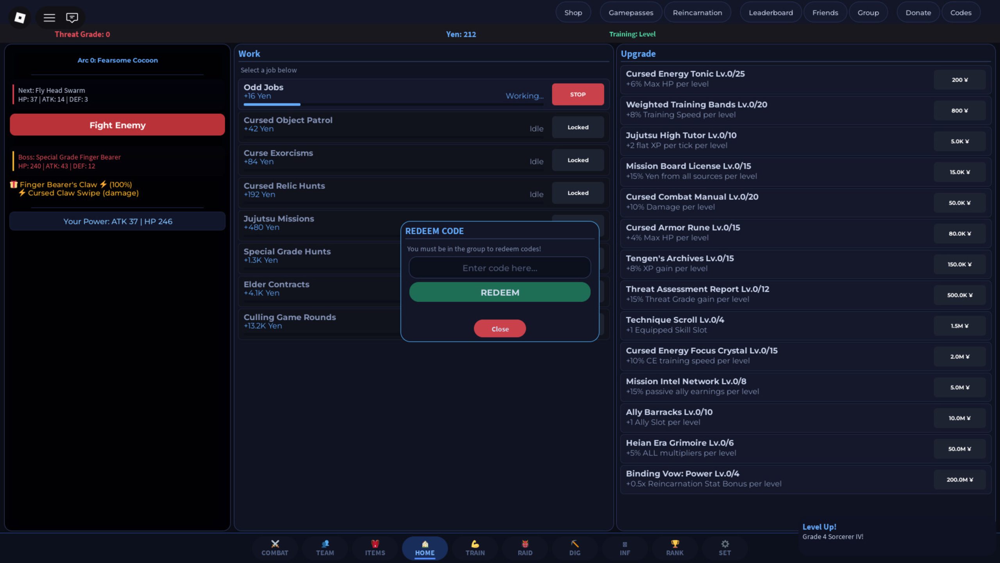The image size is (1000, 563).
Task: Open the Raid demon tab
Action: (525, 548)
